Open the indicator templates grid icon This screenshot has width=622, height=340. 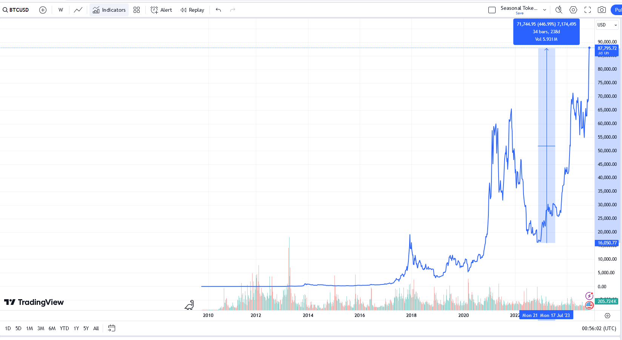(137, 10)
